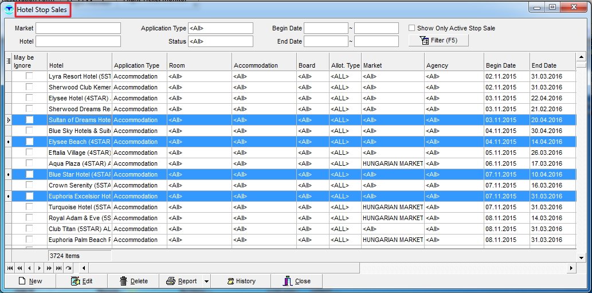This screenshot has width=592, height=293.
Task: Check May be Ignore for Eftalia Village
Action: pyautogui.click(x=29, y=153)
